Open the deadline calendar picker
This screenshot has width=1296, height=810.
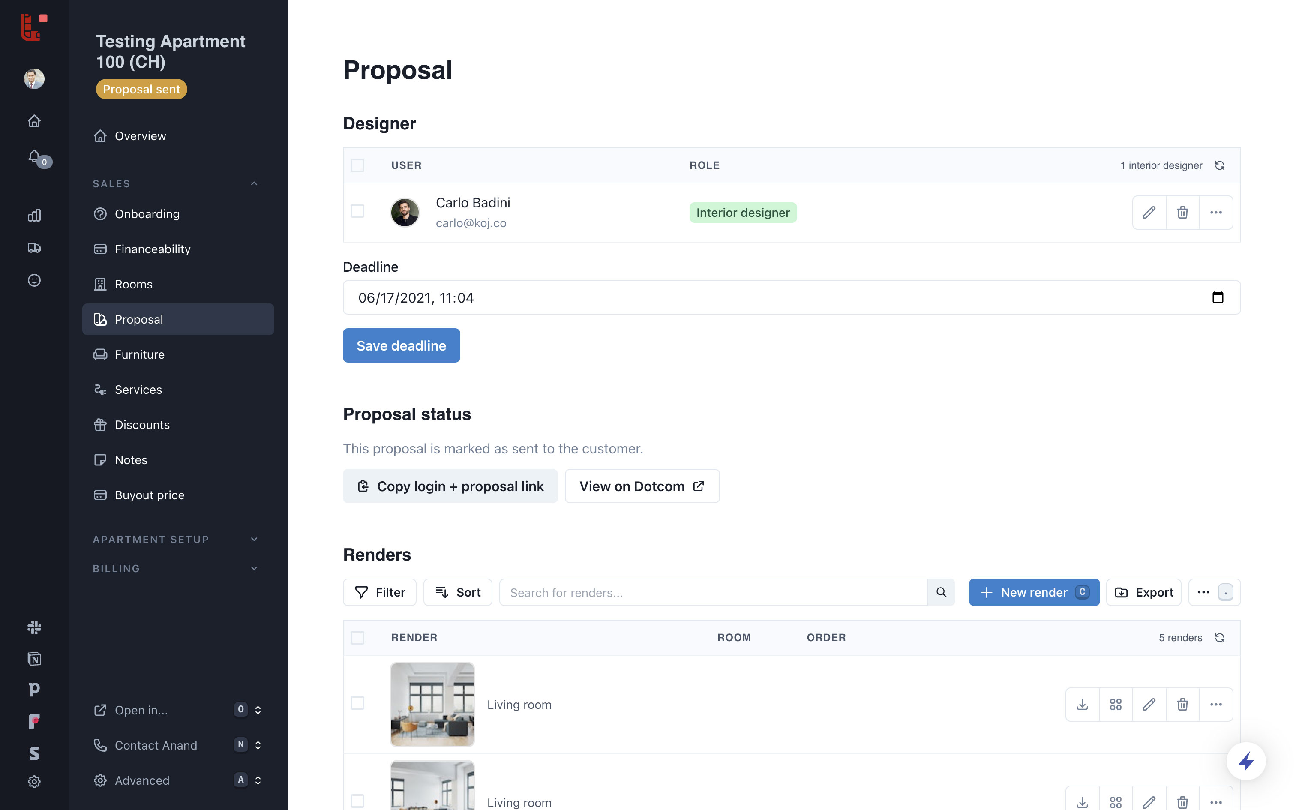(x=1217, y=297)
